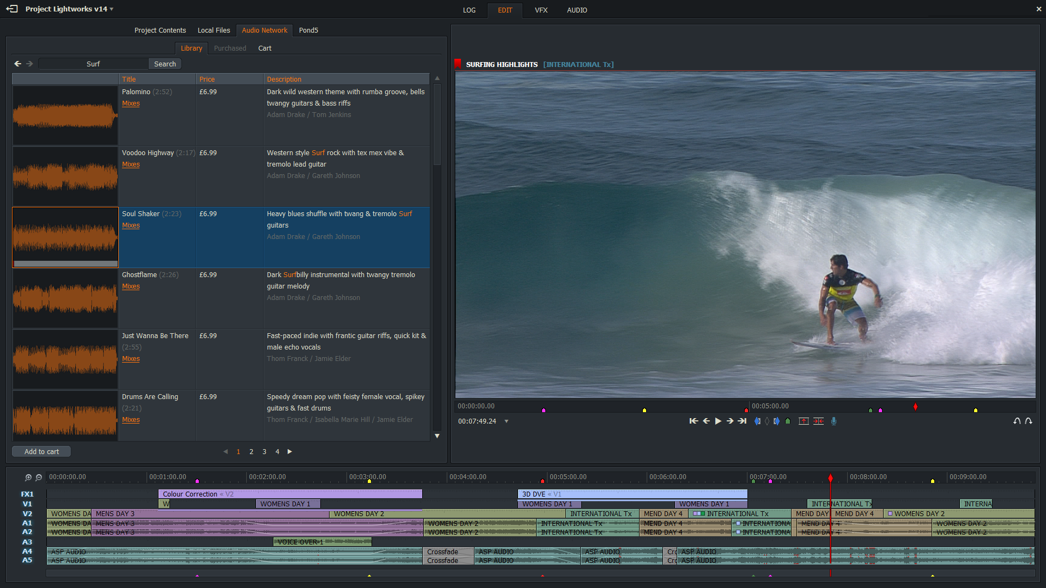The width and height of the screenshot is (1046, 588).
Task: Click the voice-over microphone icon
Action: [834, 421]
